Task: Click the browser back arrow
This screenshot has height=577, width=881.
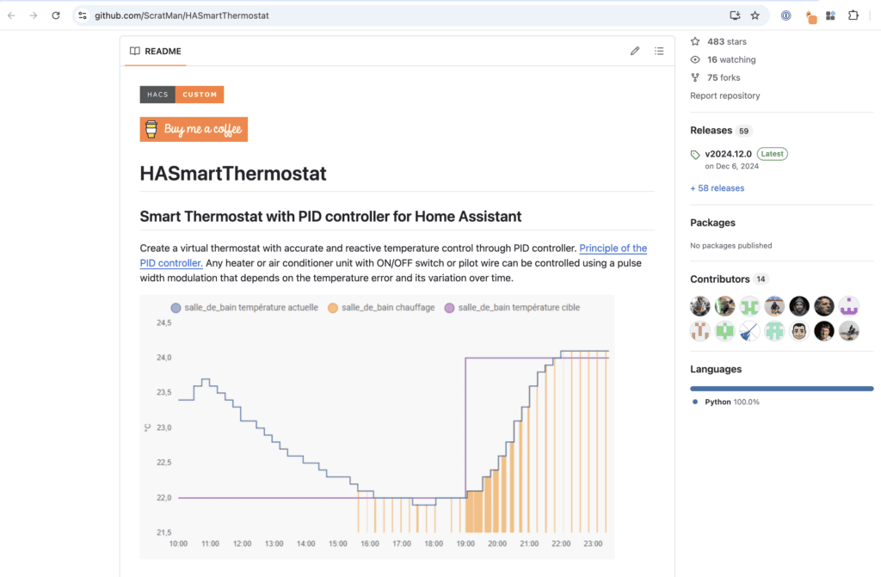Action: click(12, 15)
